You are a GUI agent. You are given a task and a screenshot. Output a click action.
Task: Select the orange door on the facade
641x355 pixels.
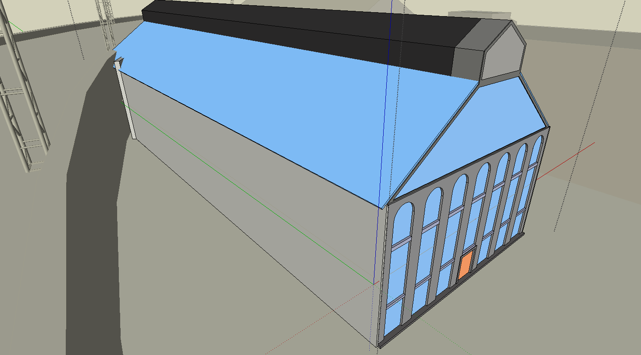click(466, 265)
